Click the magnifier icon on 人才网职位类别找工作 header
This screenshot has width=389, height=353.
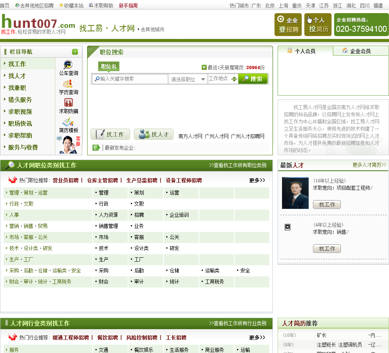click(x=10, y=165)
